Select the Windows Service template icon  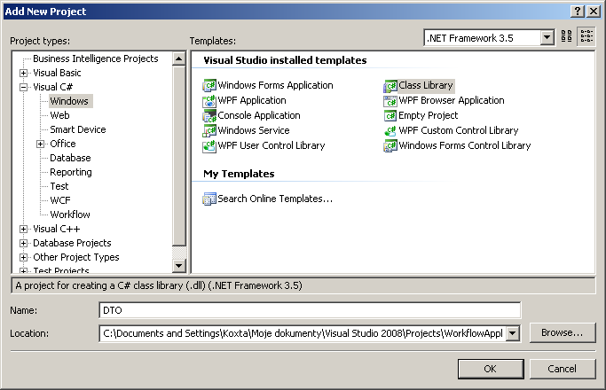coord(209,130)
